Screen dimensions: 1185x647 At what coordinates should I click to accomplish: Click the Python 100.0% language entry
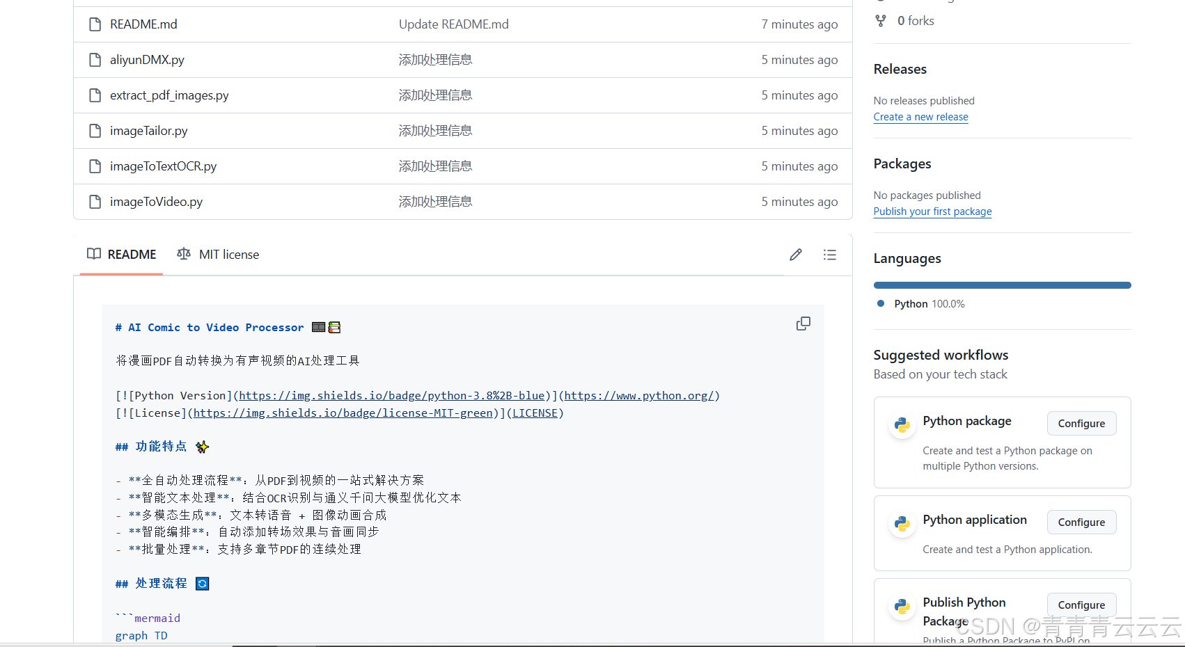click(929, 304)
